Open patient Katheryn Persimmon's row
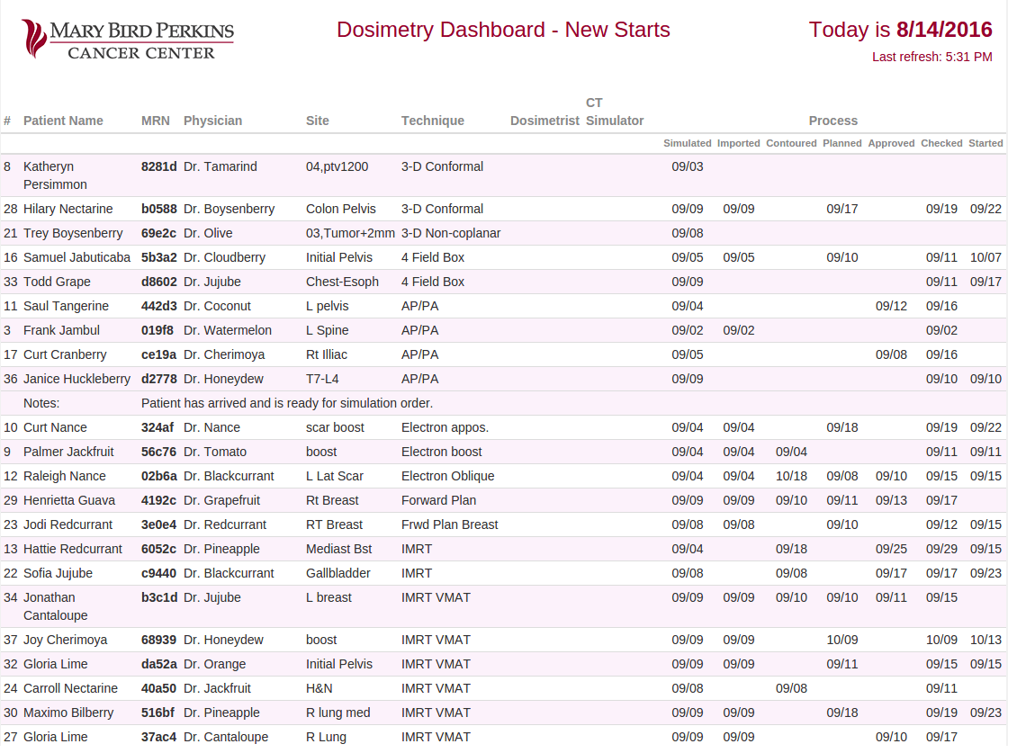Viewport: 1017px width, 753px height. pyautogui.click(x=55, y=175)
